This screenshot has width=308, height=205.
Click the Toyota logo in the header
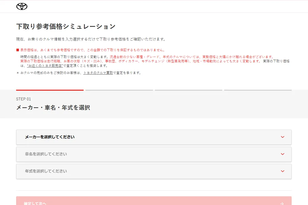(x=22, y=7)
